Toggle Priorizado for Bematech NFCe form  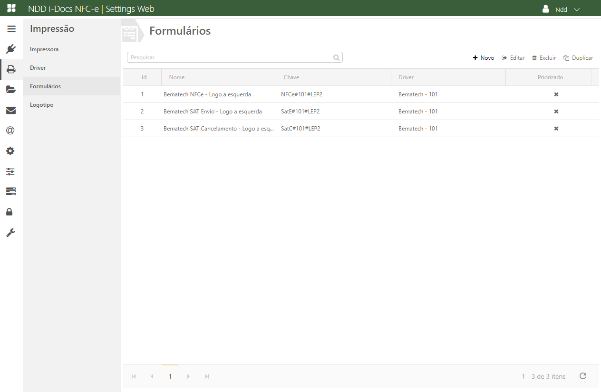[x=556, y=94]
